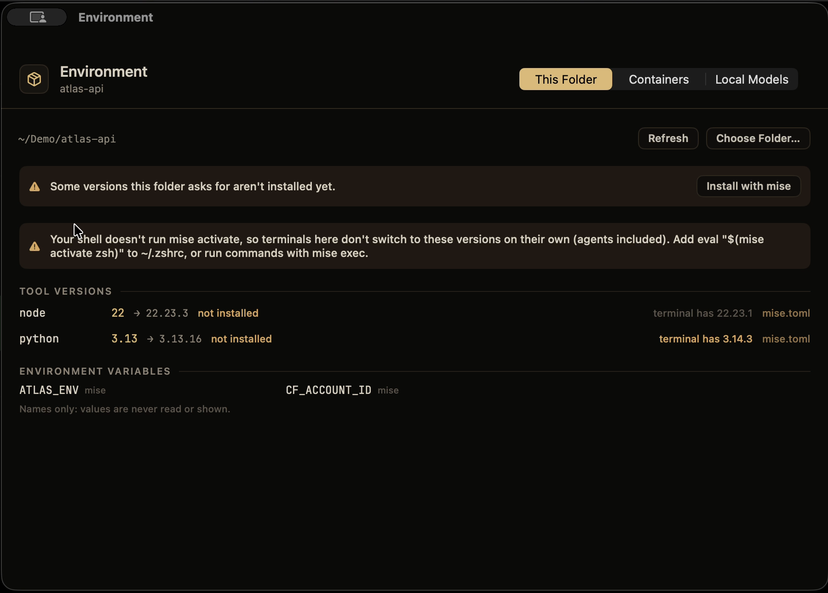This screenshot has height=593, width=828.
Task: Click python resolved version 3.13.16
Action: [x=180, y=339]
